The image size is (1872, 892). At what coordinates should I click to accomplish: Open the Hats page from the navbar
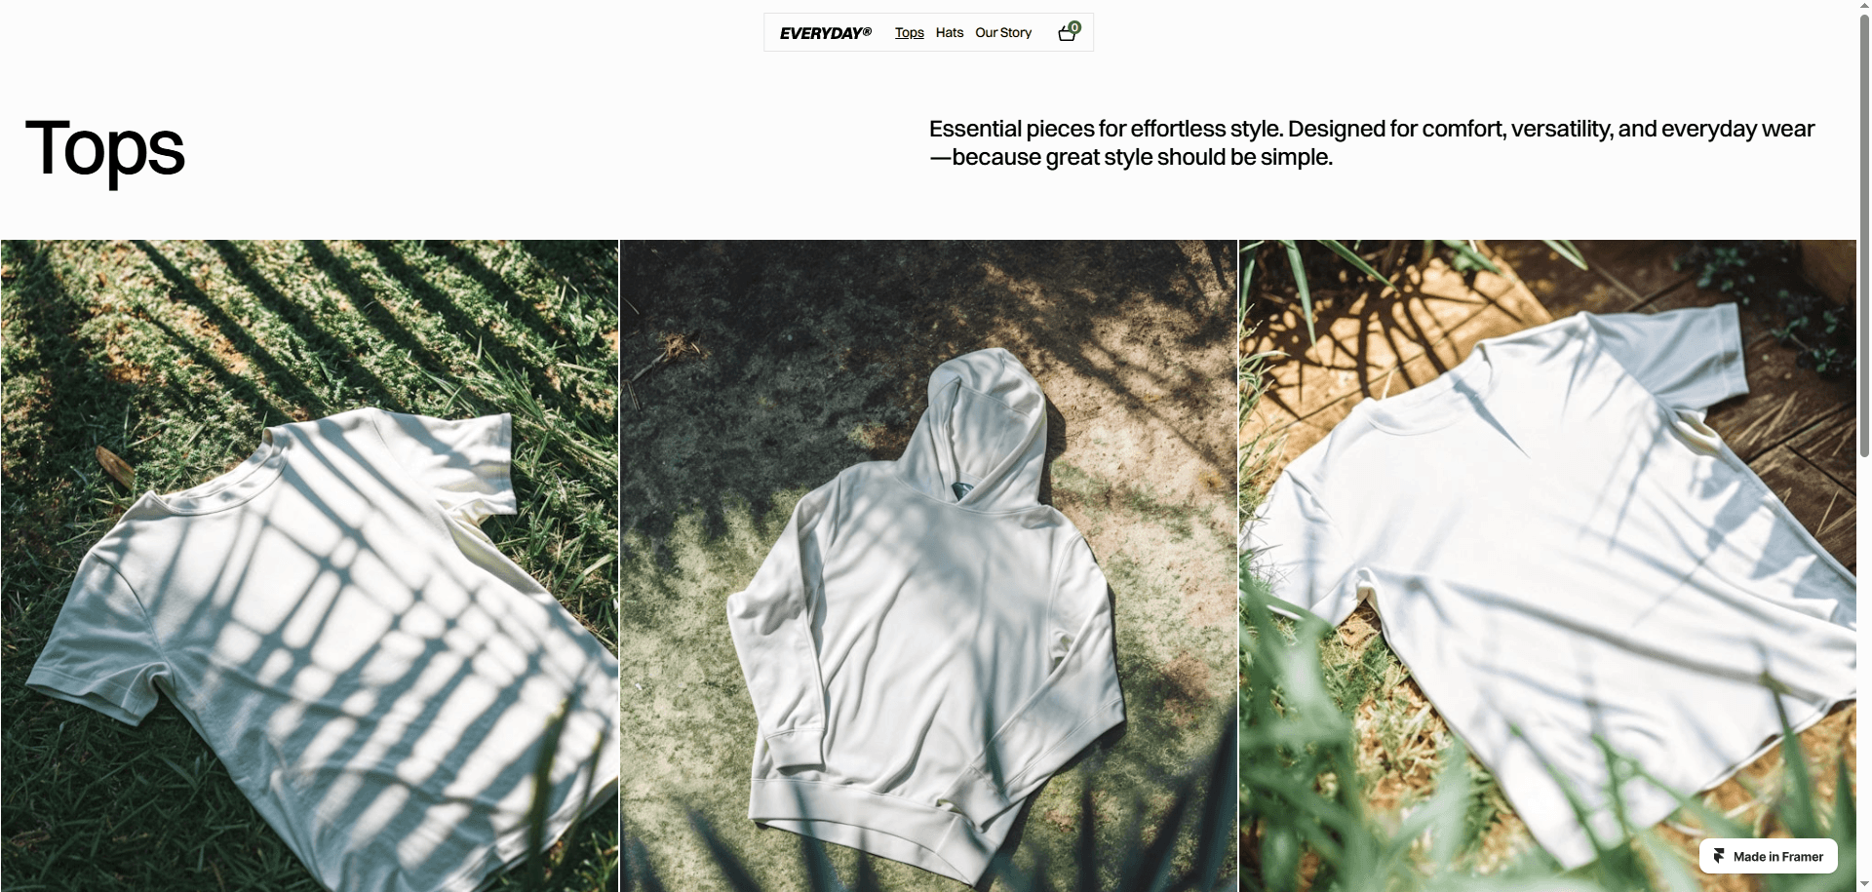pyautogui.click(x=950, y=32)
